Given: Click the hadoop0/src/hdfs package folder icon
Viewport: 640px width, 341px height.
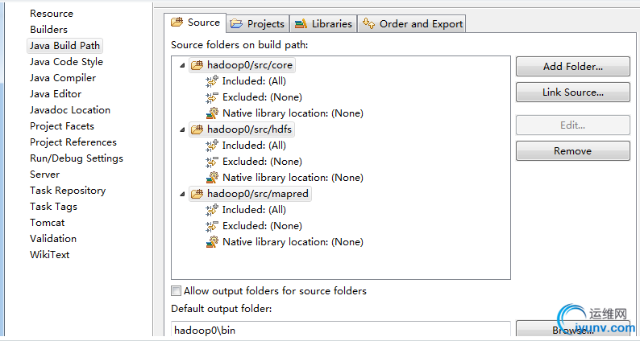Looking at the screenshot, I should pyautogui.click(x=197, y=129).
